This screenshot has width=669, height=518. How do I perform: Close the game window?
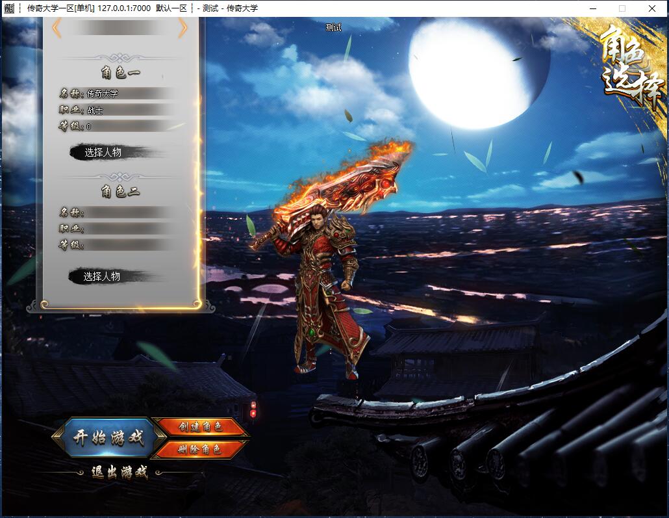point(652,8)
